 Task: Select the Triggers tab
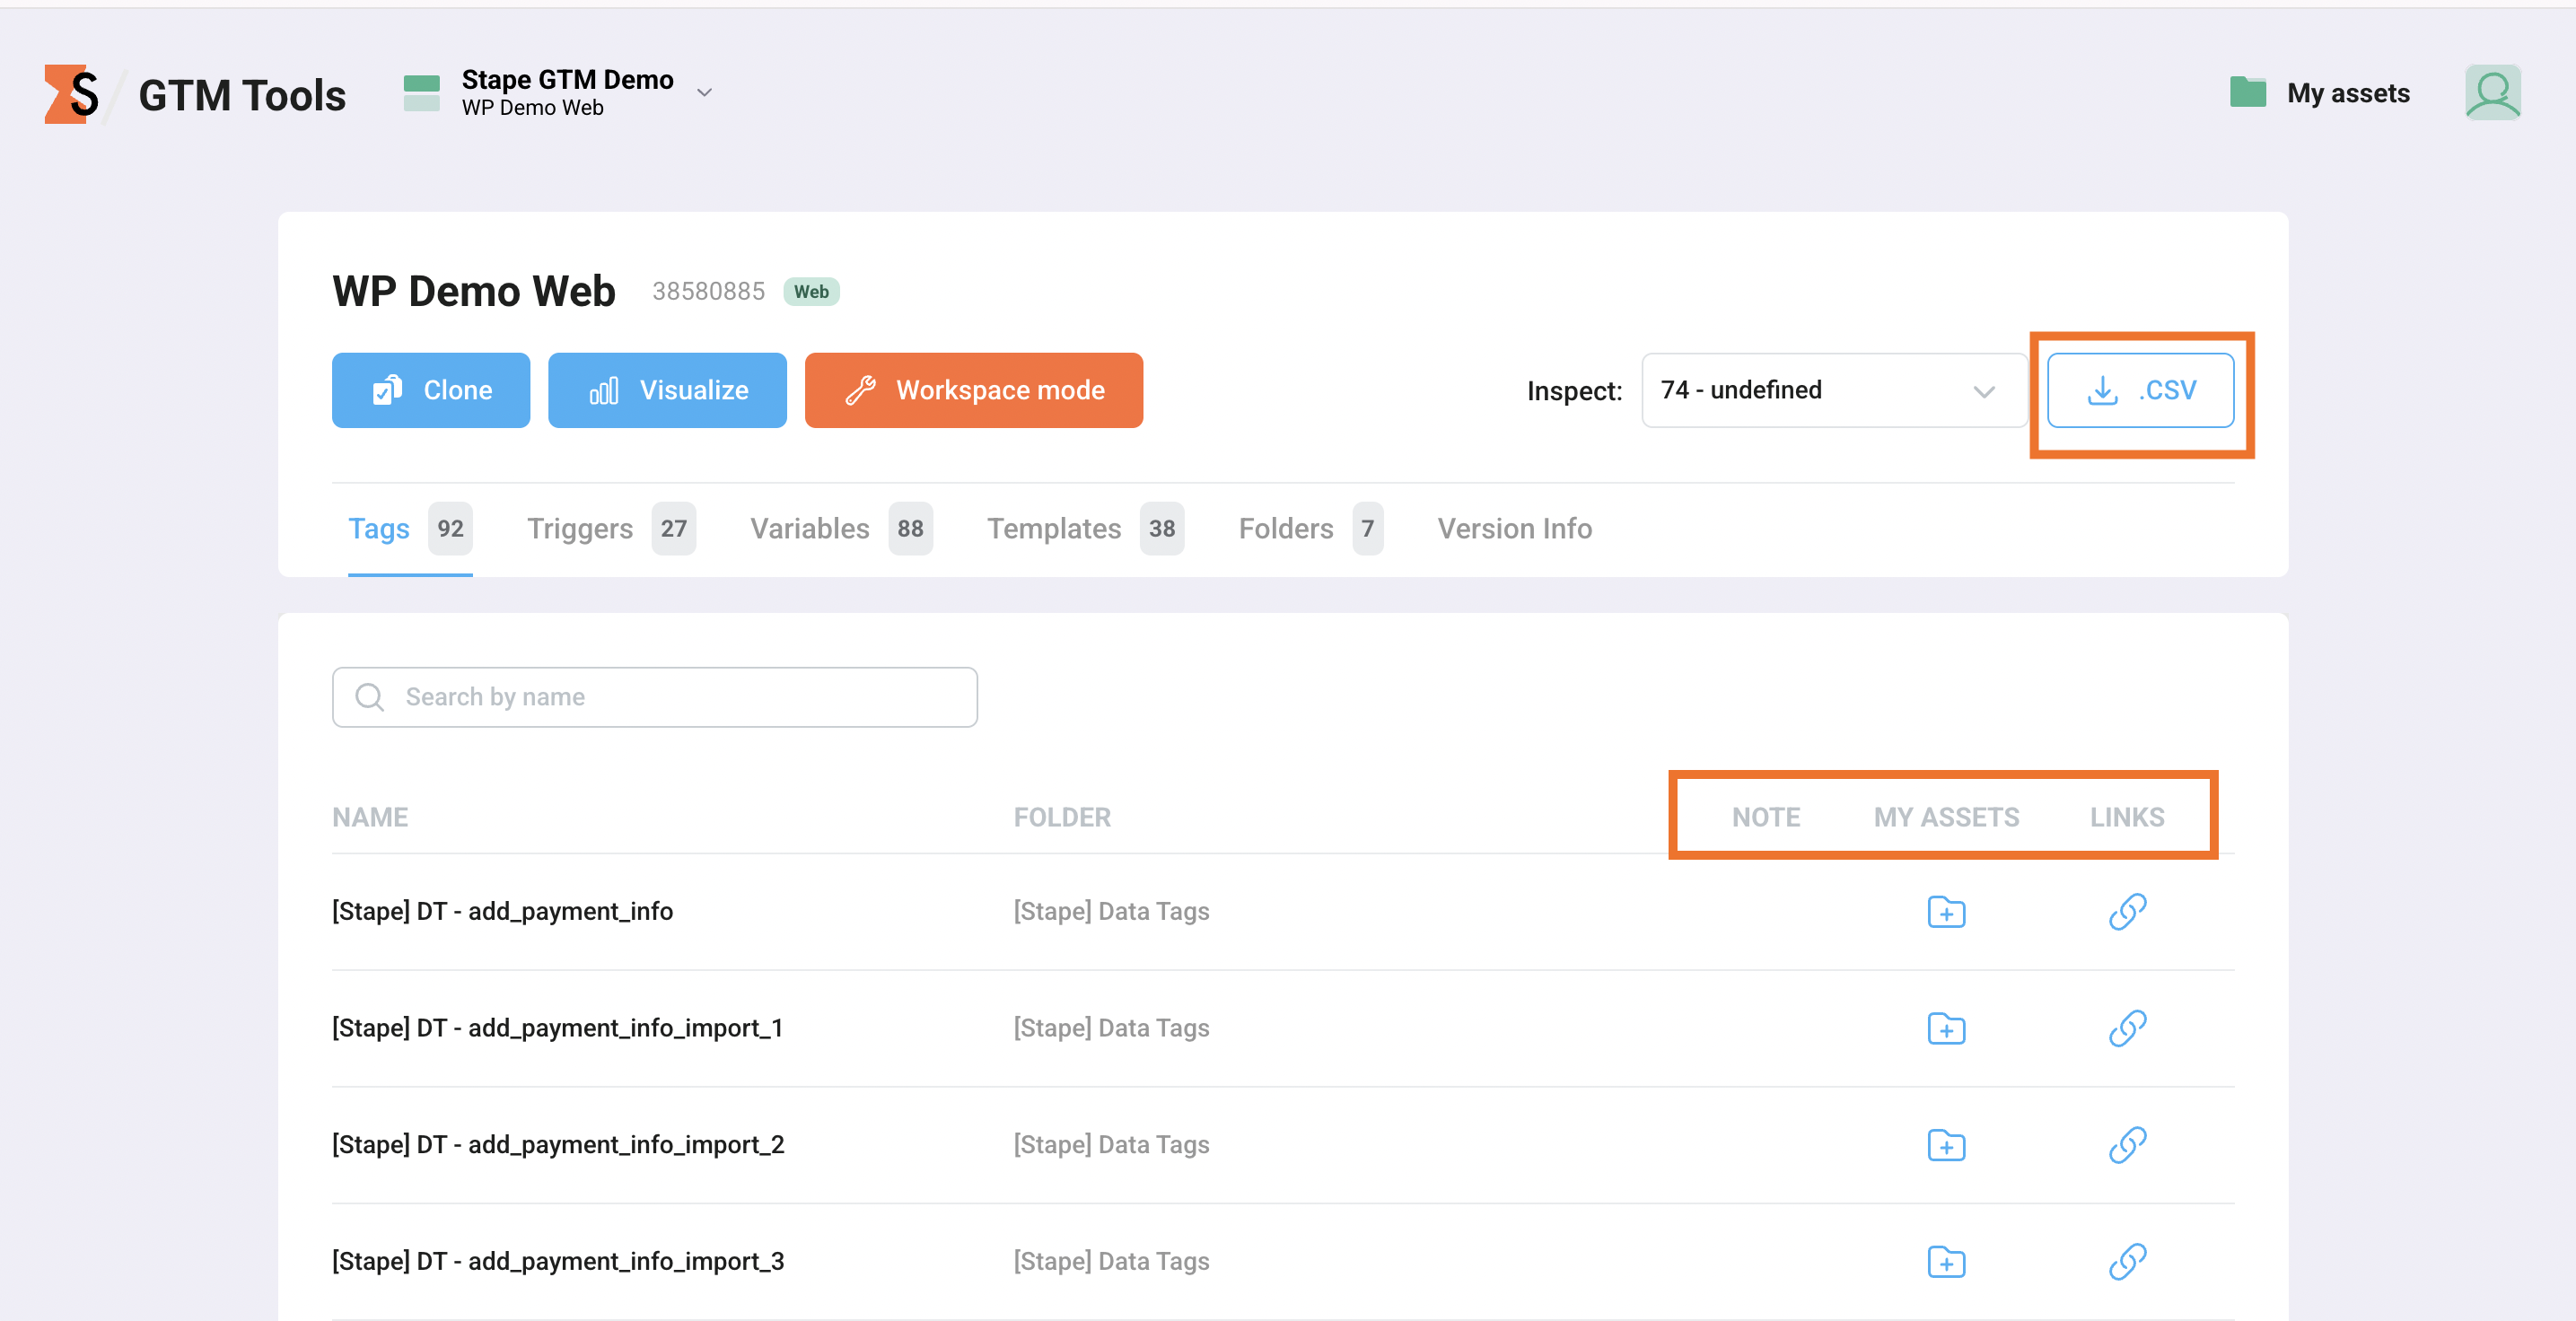pos(611,528)
